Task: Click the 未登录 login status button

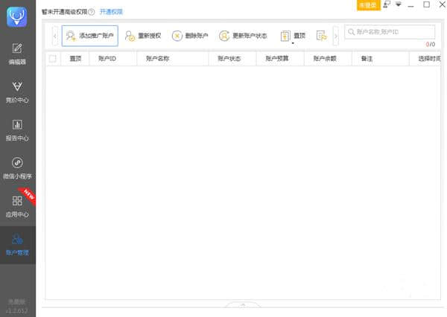Action: click(x=368, y=5)
